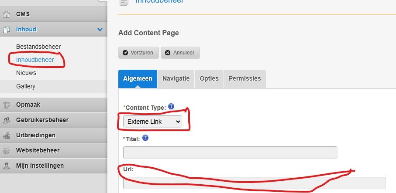This screenshot has width=396, height=193.
Task: Click the Uitbreidingen puzzle icon
Action: tap(7, 135)
